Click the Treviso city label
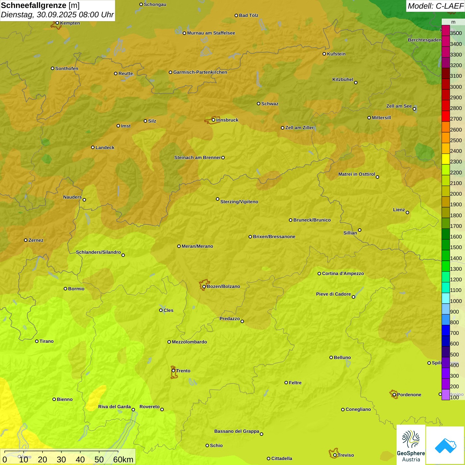The height and width of the screenshot is (465, 465). pyautogui.click(x=345, y=455)
